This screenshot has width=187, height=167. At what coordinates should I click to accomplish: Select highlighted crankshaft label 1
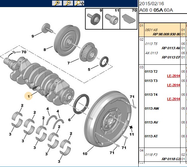(x=29, y=96)
